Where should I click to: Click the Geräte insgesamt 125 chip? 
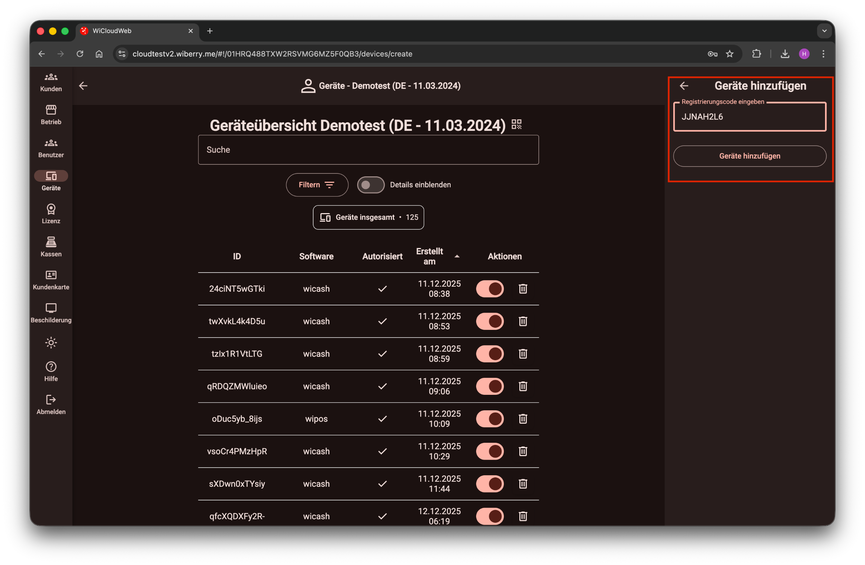point(368,217)
